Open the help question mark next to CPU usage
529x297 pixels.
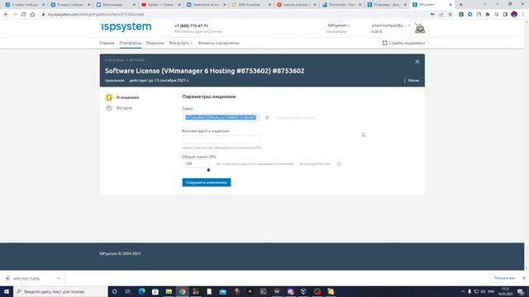[x=339, y=164]
